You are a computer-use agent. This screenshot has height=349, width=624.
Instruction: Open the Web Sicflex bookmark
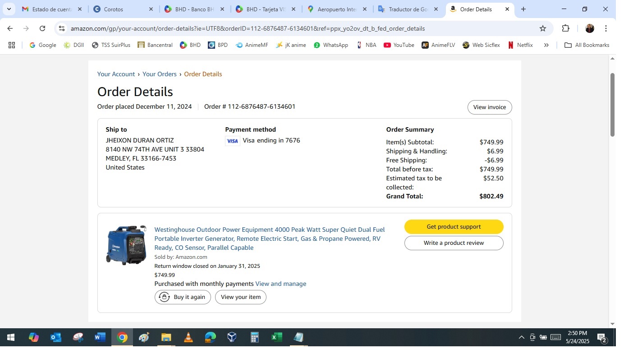(481, 45)
